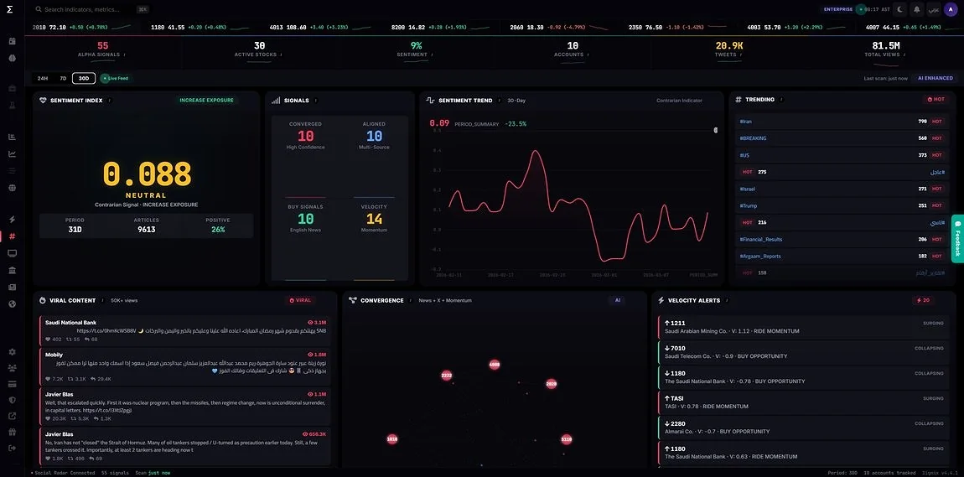
Task: Open the notifications bell icon
Action: click(917, 9)
